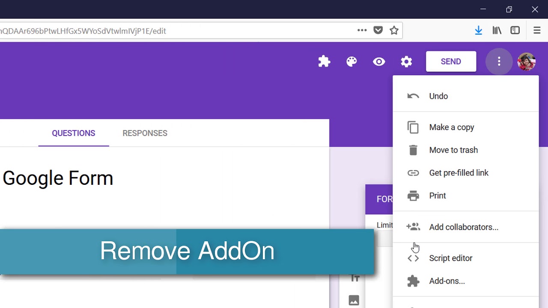Save page to Pocket icon
This screenshot has width=548, height=308.
378,30
